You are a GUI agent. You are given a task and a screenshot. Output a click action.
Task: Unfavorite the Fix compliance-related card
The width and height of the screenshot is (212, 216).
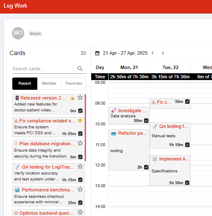80,120
